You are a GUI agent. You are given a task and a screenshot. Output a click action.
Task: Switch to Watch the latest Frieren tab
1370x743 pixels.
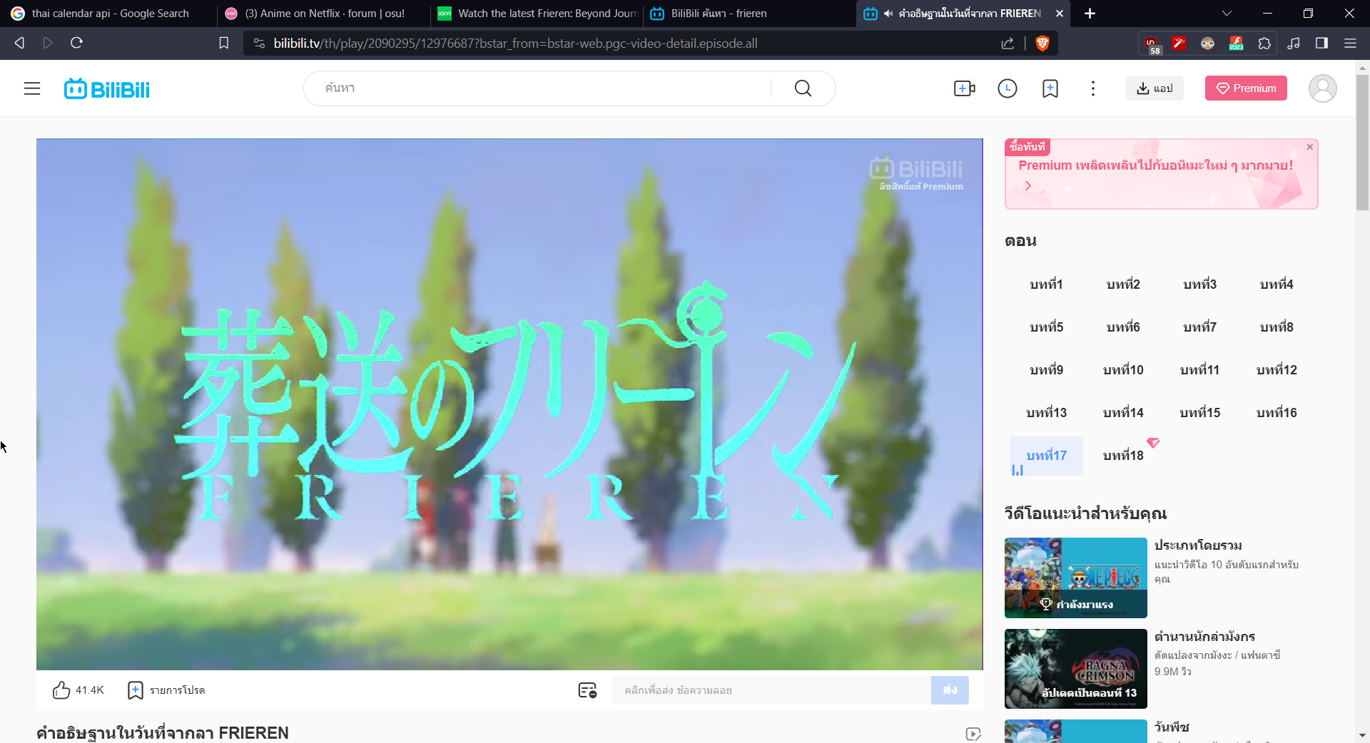[537, 14]
